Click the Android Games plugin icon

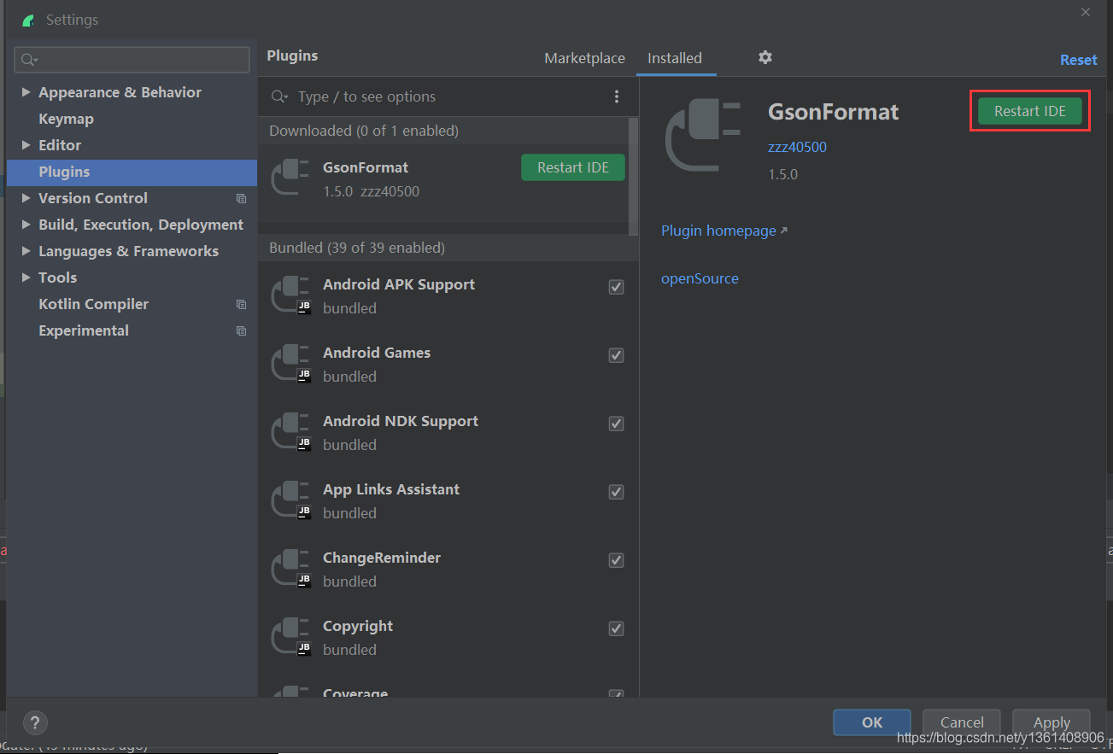pyautogui.click(x=290, y=364)
